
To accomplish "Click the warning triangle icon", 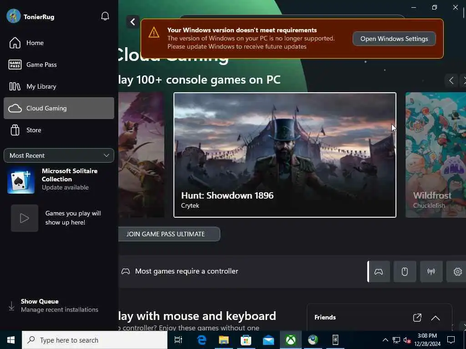I will [x=154, y=32].
